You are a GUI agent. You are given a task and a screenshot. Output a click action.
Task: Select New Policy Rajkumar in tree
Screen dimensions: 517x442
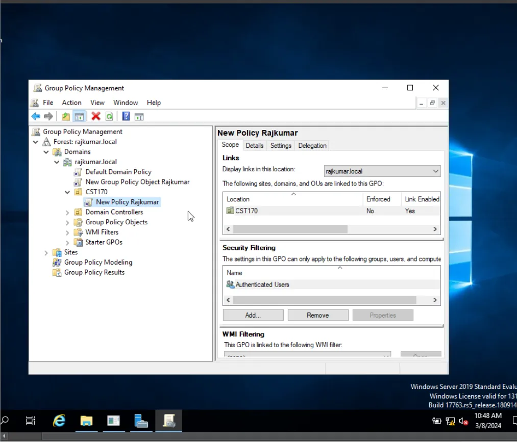127,202
